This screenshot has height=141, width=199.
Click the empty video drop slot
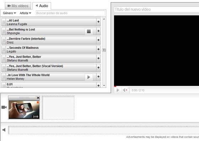pos(58,108)
